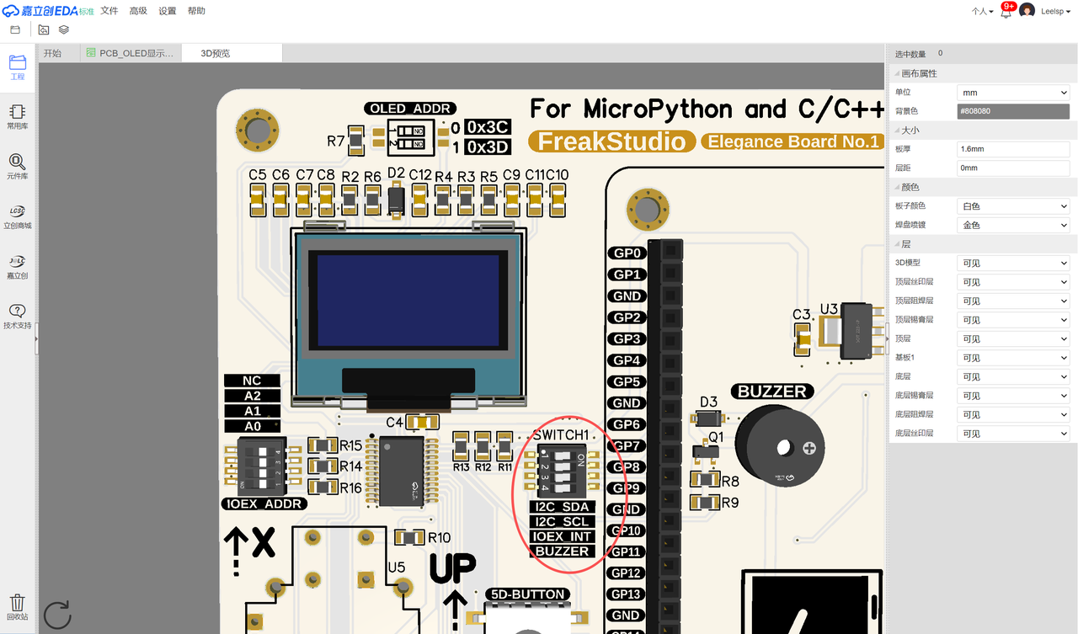The width and height of the screenshot is (1078, 634).
Task: Open the 顶层 visibility dropdown
Action: pyautogui.click(x=1013, y=338)
